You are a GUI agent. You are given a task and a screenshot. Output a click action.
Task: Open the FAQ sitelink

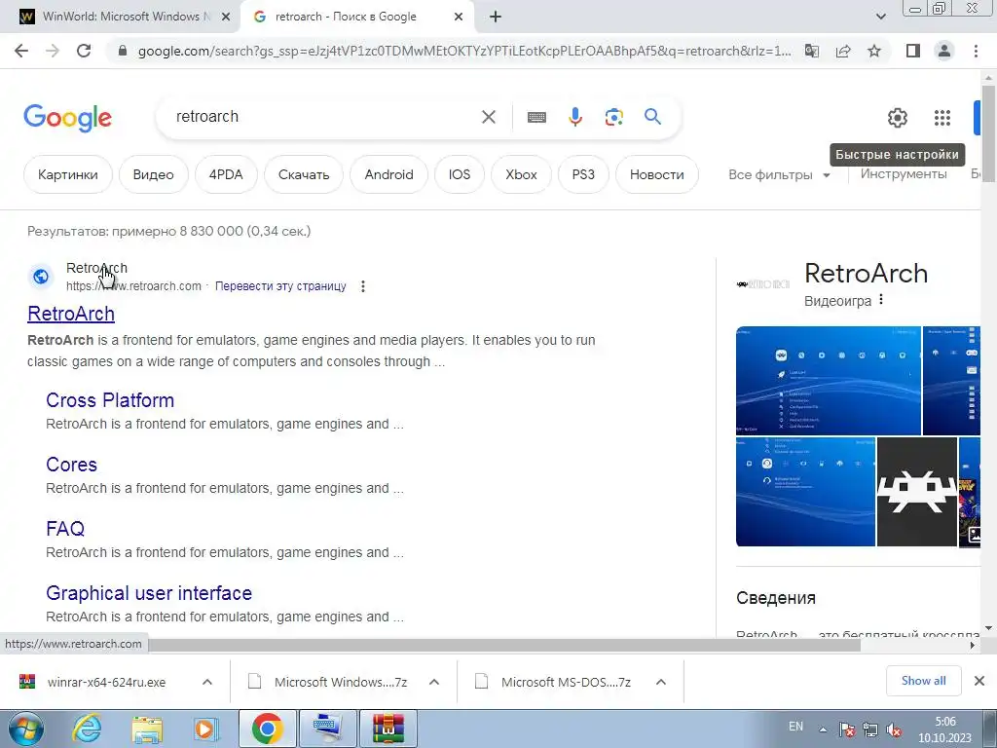65,529
